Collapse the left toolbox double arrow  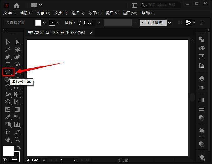[x=4, y=30]
